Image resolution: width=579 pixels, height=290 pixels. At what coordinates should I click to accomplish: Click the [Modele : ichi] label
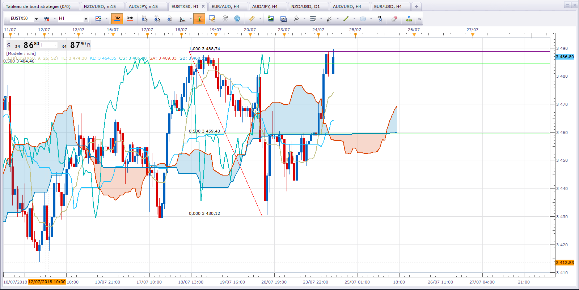pyautogui.click(x=21, y=53)
